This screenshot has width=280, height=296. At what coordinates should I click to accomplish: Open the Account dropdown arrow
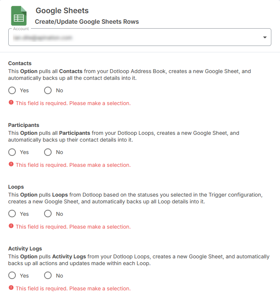(265, 38)
